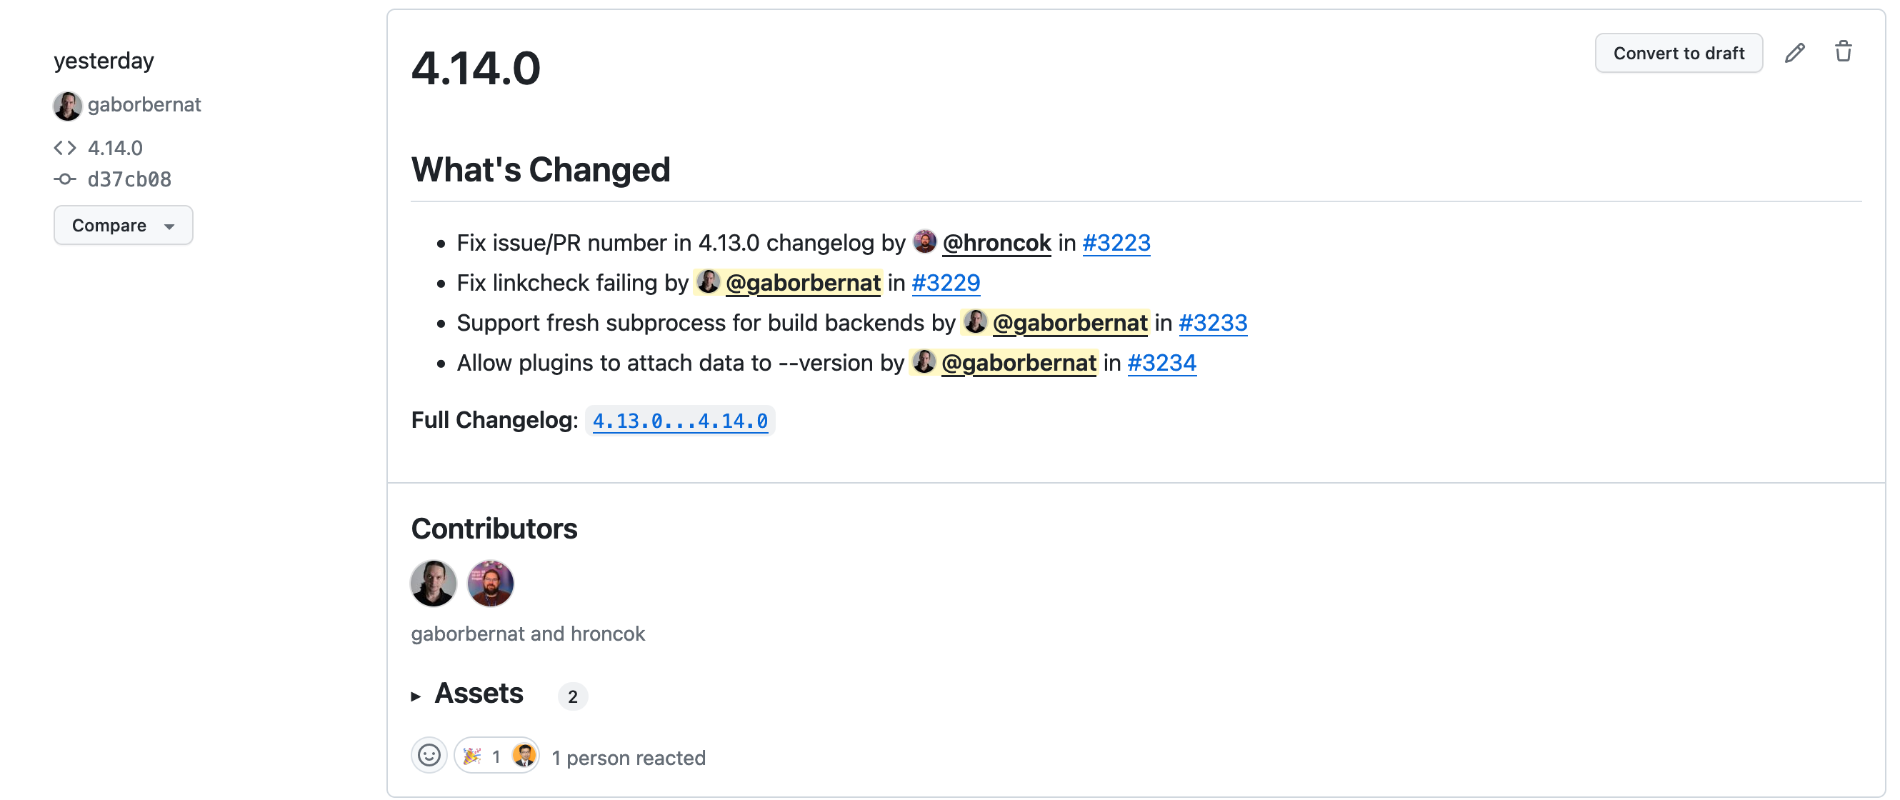Click the pencil edit release icon
Screen dimensions: 1900x800
coord(1794,53)
